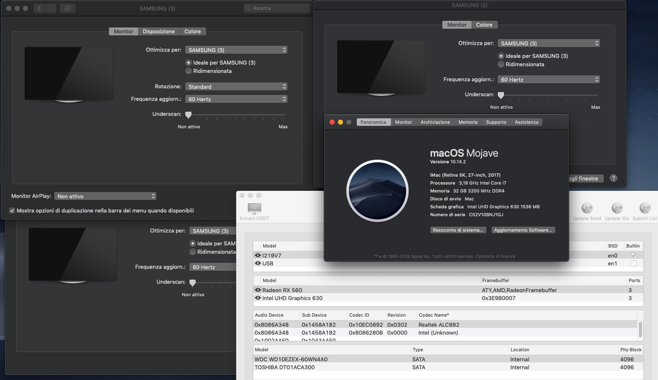Switch to Colore tab in SAMSUNG (3) window
Screen dimensions: 658x380
193,31
